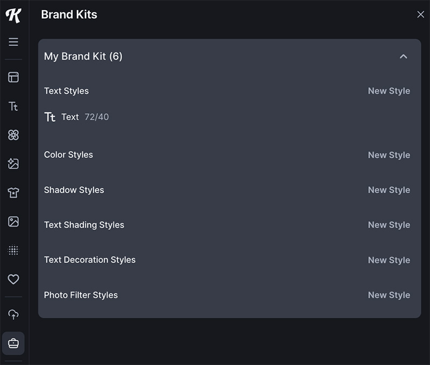Open the Patterns panel (dot grid icon)

pyautogui.click(x=13, y=250)
